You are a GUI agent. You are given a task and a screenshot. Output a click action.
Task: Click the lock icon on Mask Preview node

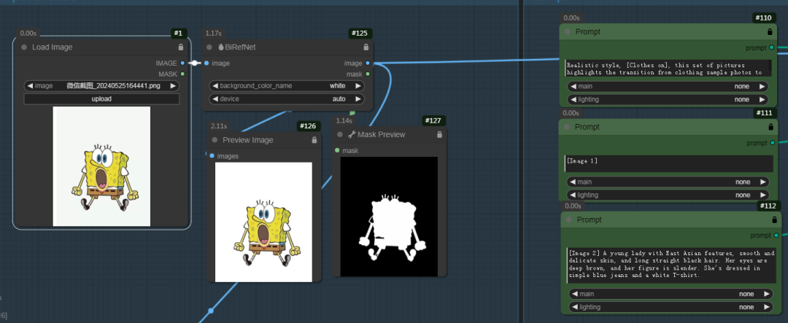pyautogui.click(x=440, y=135)
